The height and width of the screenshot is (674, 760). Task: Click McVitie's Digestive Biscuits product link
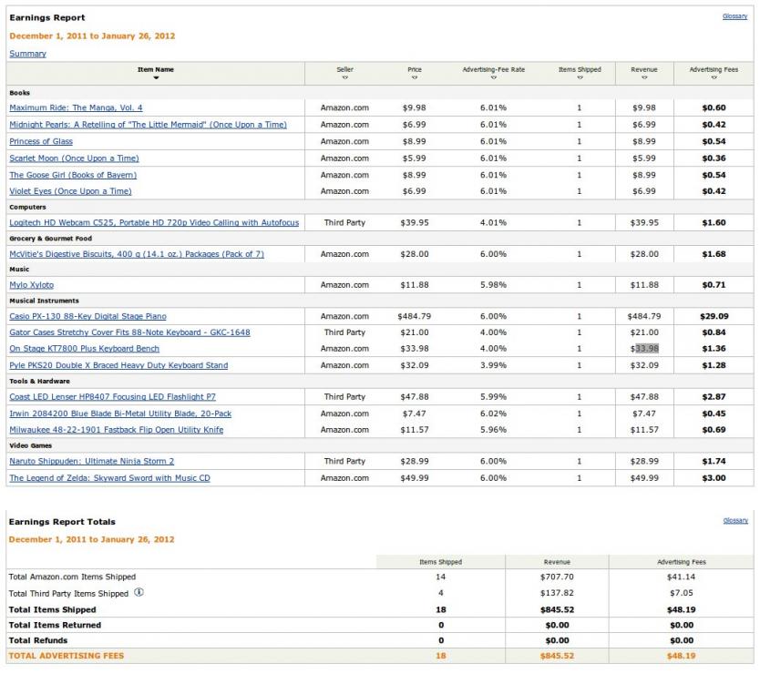(x=137, y=254)
